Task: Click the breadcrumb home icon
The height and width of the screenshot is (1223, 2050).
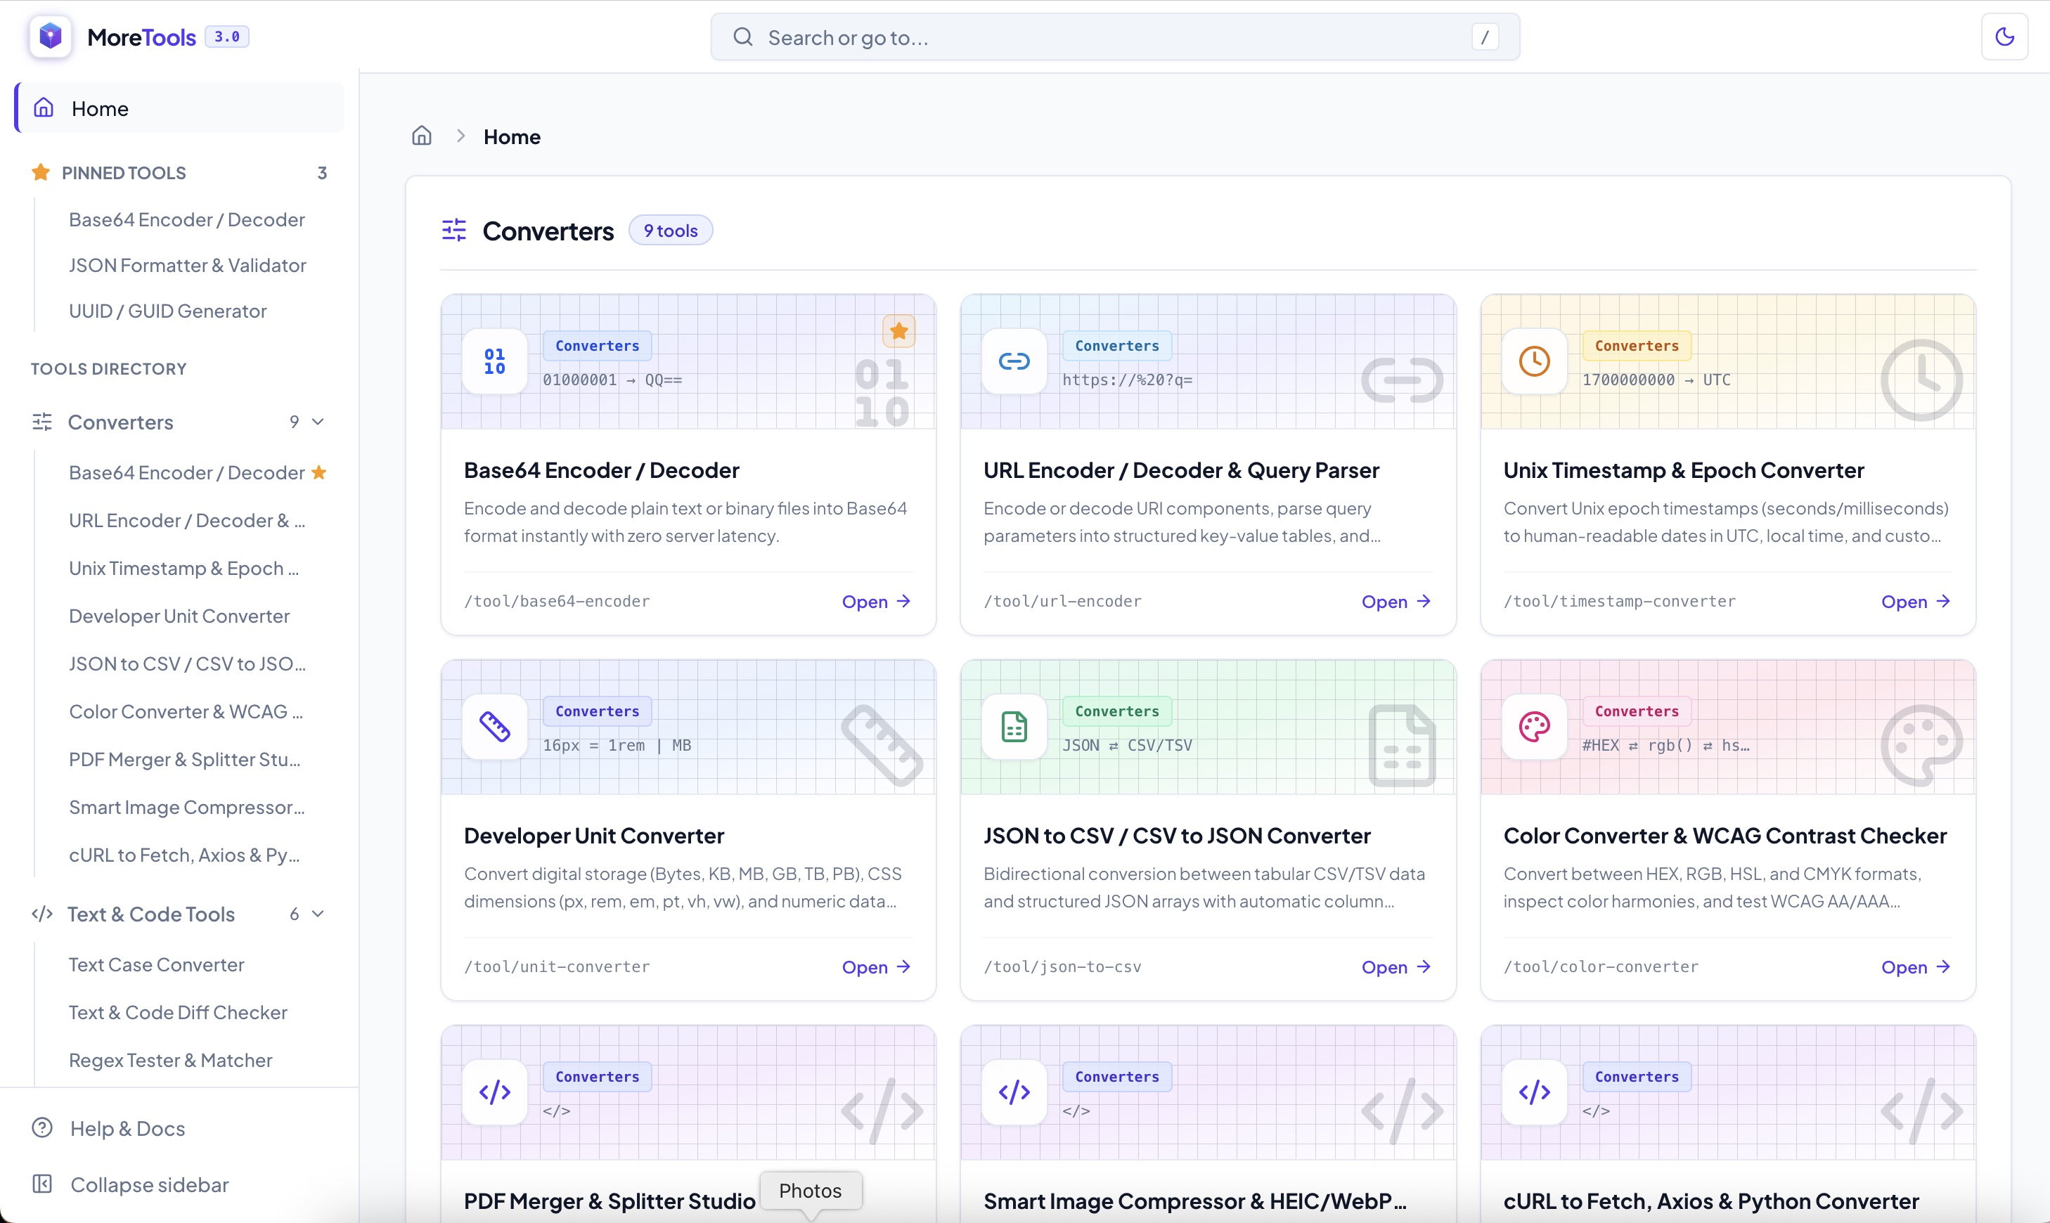Action: tap(422, 136)
